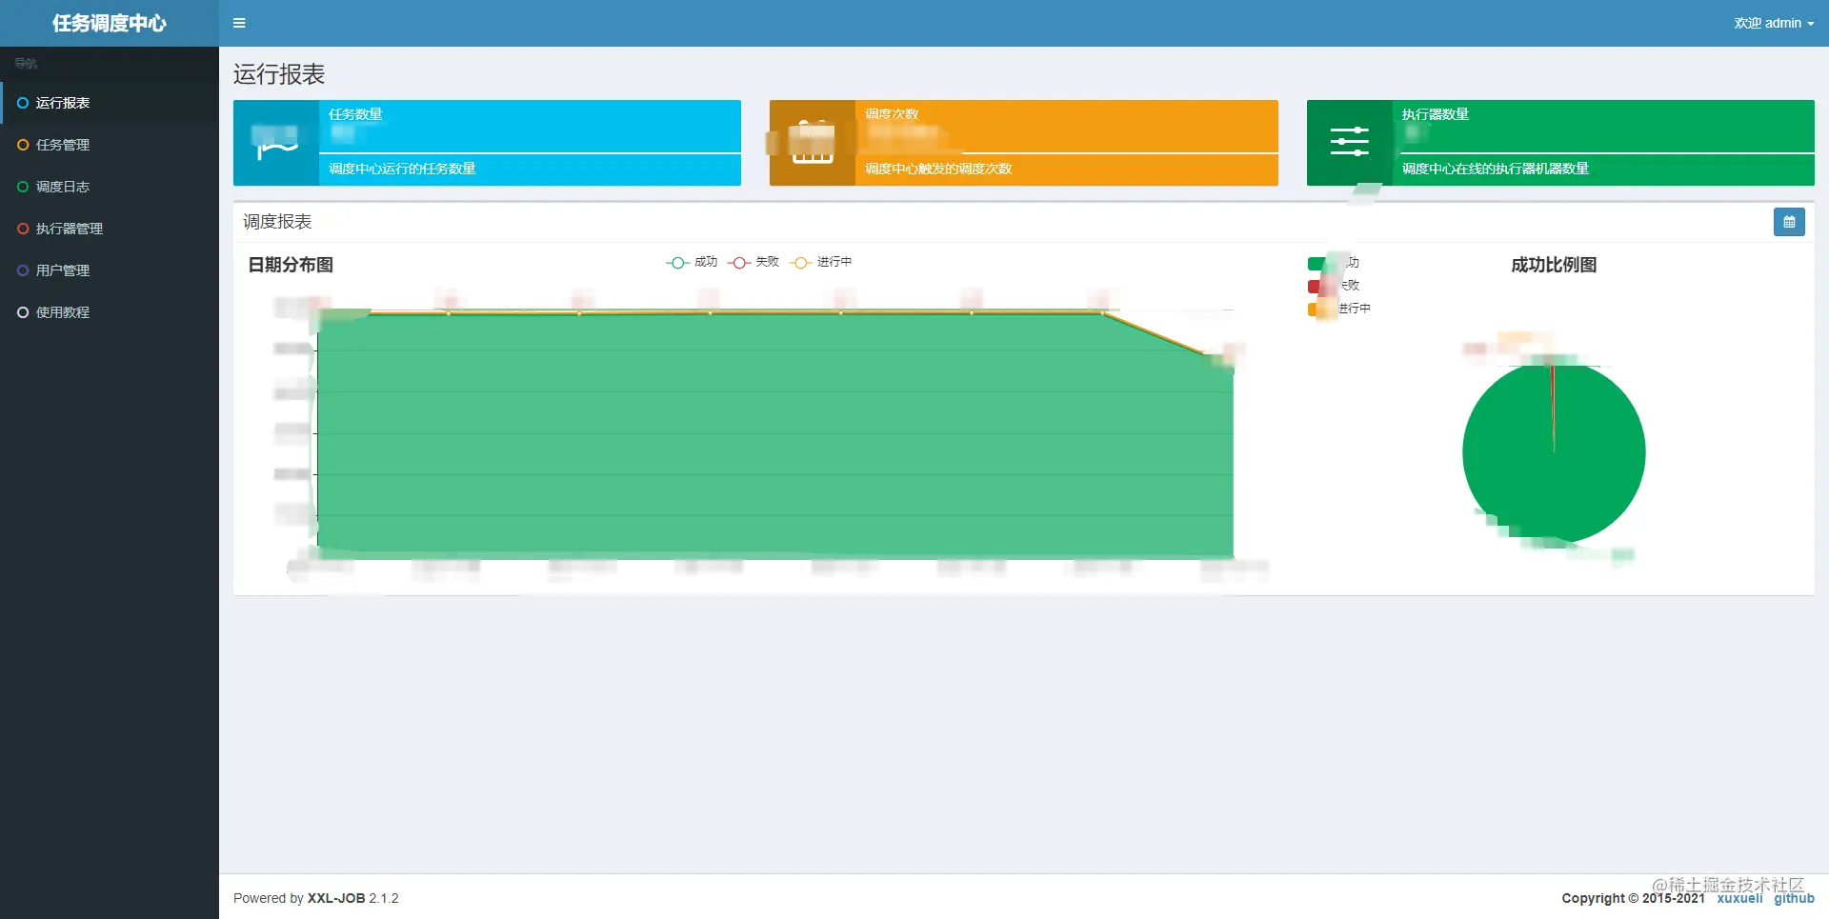Click the purple circle icon beside 用户管理
Image resolution: width=1829 pixels, height=919 pixels.
23,270
